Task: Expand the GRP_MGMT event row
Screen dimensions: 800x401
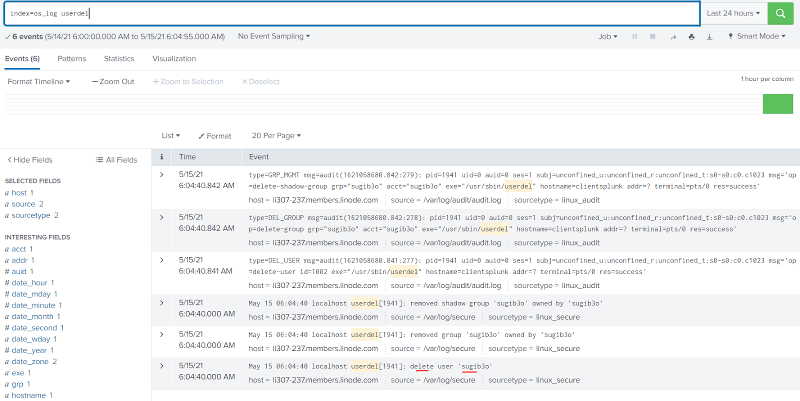Action: 161,174
